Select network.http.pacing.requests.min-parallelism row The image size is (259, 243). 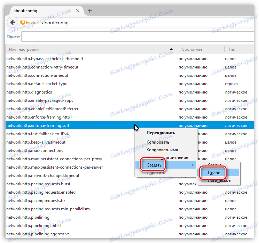click(129, 209)
